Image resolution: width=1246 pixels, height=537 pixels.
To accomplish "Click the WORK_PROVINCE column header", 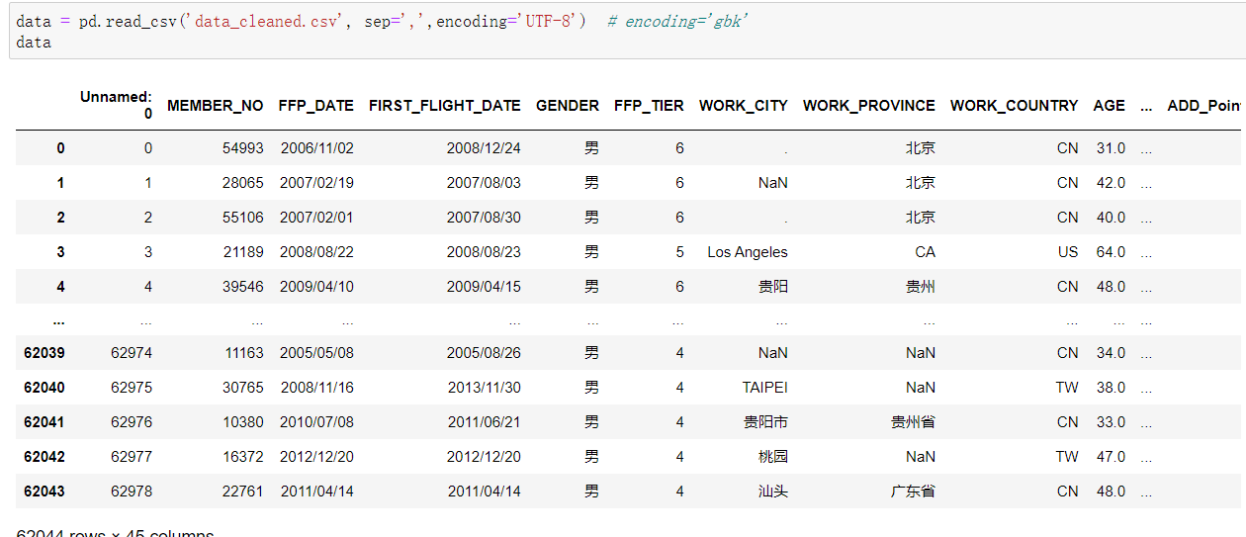I will pyautogui.click(x=868, y=106).
